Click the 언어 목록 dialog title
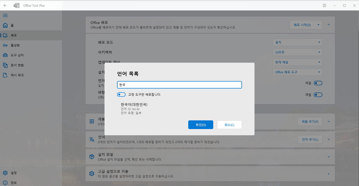This screenshot has height=186, width=359. tap(128, 74)
